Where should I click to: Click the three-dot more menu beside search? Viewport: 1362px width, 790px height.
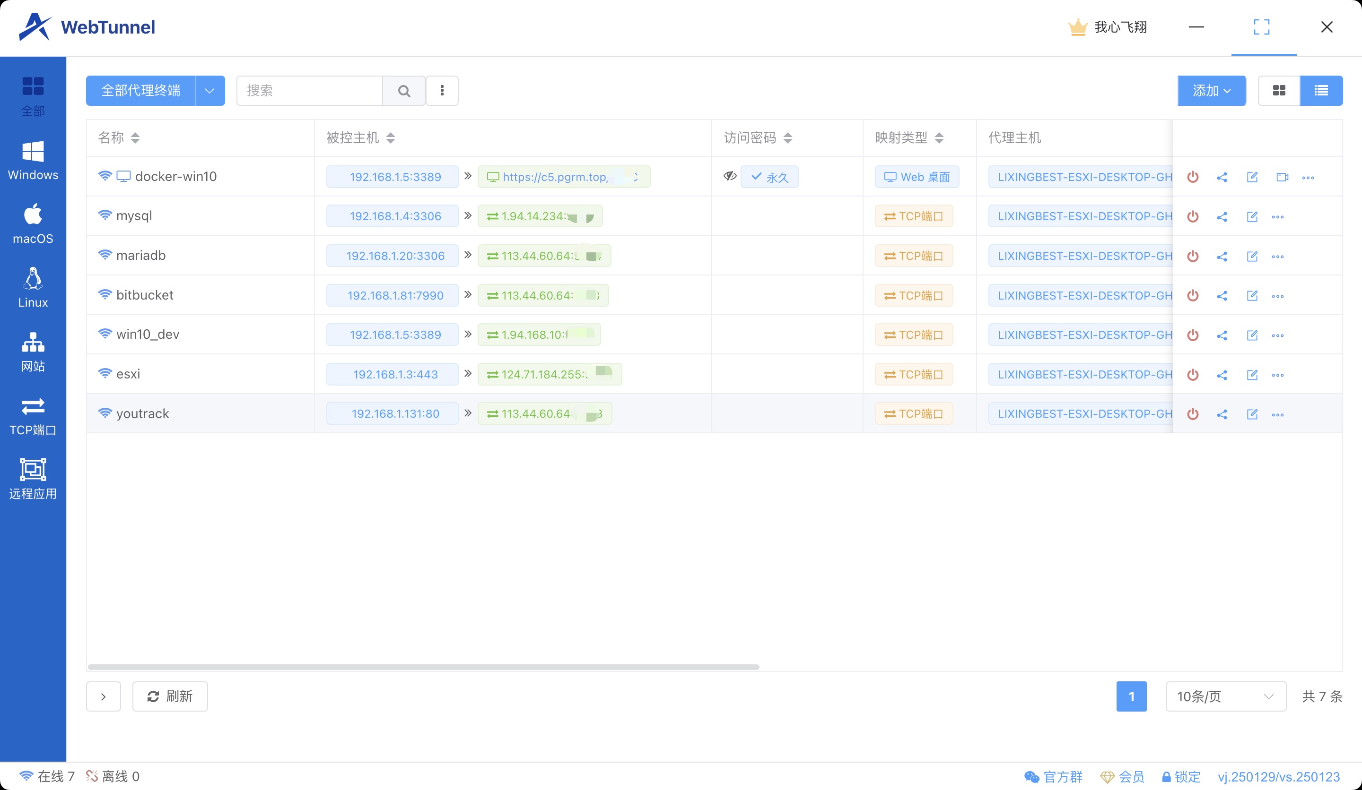coord(442,91)
